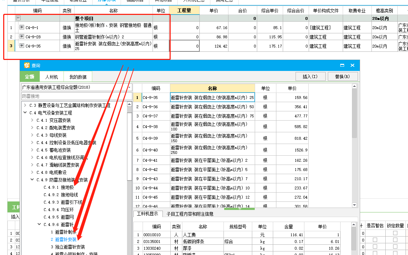Viewport: 408px width, 255px height.
Task: Click 插入(I) button
Action: point(310,77)
